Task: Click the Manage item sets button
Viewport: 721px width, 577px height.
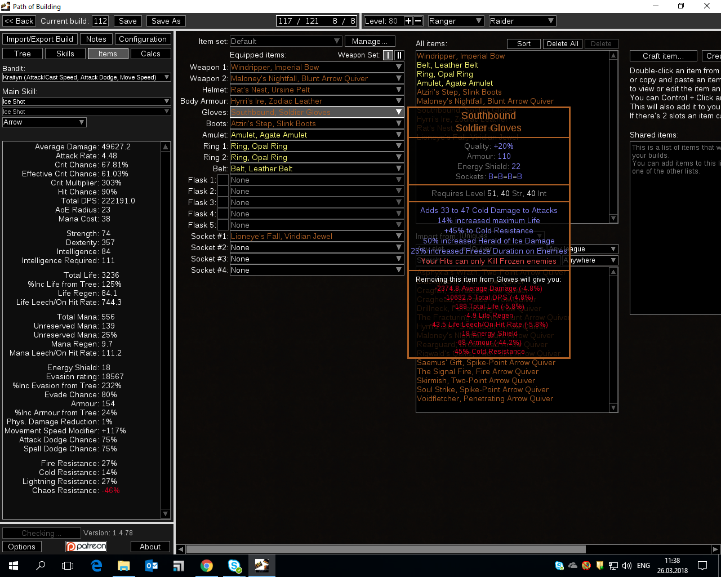Action: [370, 41]
